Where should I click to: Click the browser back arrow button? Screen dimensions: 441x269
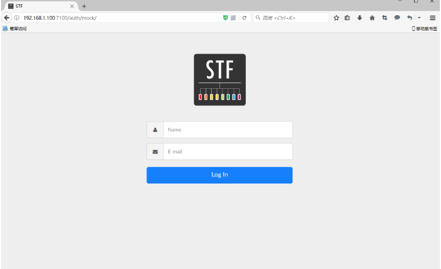point(7,18)
